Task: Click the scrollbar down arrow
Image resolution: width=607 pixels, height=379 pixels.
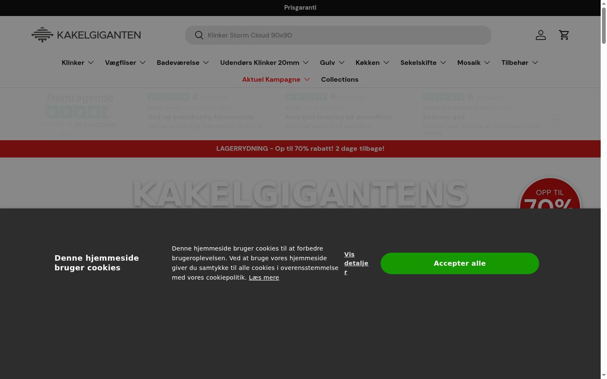Action: pyautogui.click(x=604, y=375)
